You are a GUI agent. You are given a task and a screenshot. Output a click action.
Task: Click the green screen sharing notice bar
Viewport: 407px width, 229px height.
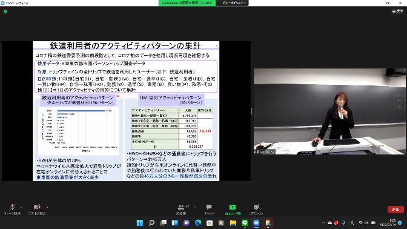[187, 3]
